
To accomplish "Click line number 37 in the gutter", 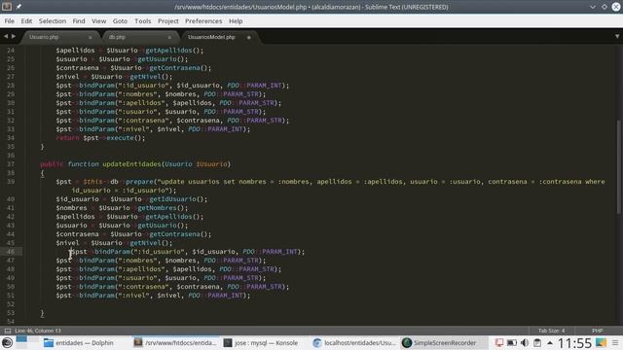I will (x=11, y=164).
